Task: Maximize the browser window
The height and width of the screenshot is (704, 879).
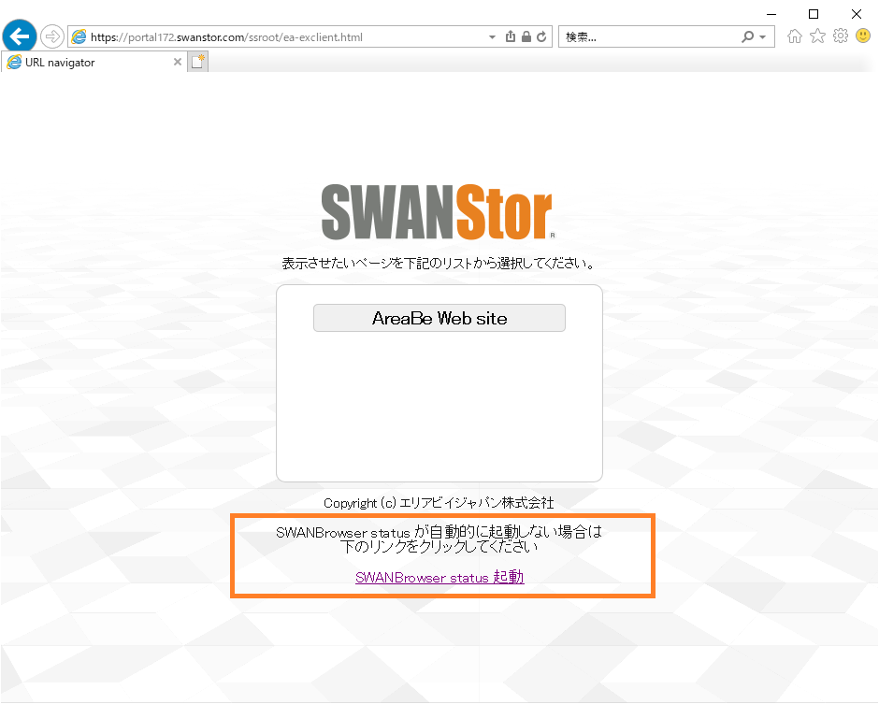Action: [814, 14]
